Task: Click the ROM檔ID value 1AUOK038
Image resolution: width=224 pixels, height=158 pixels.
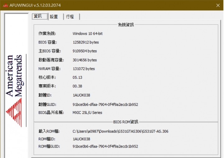Action: [82, 139]
